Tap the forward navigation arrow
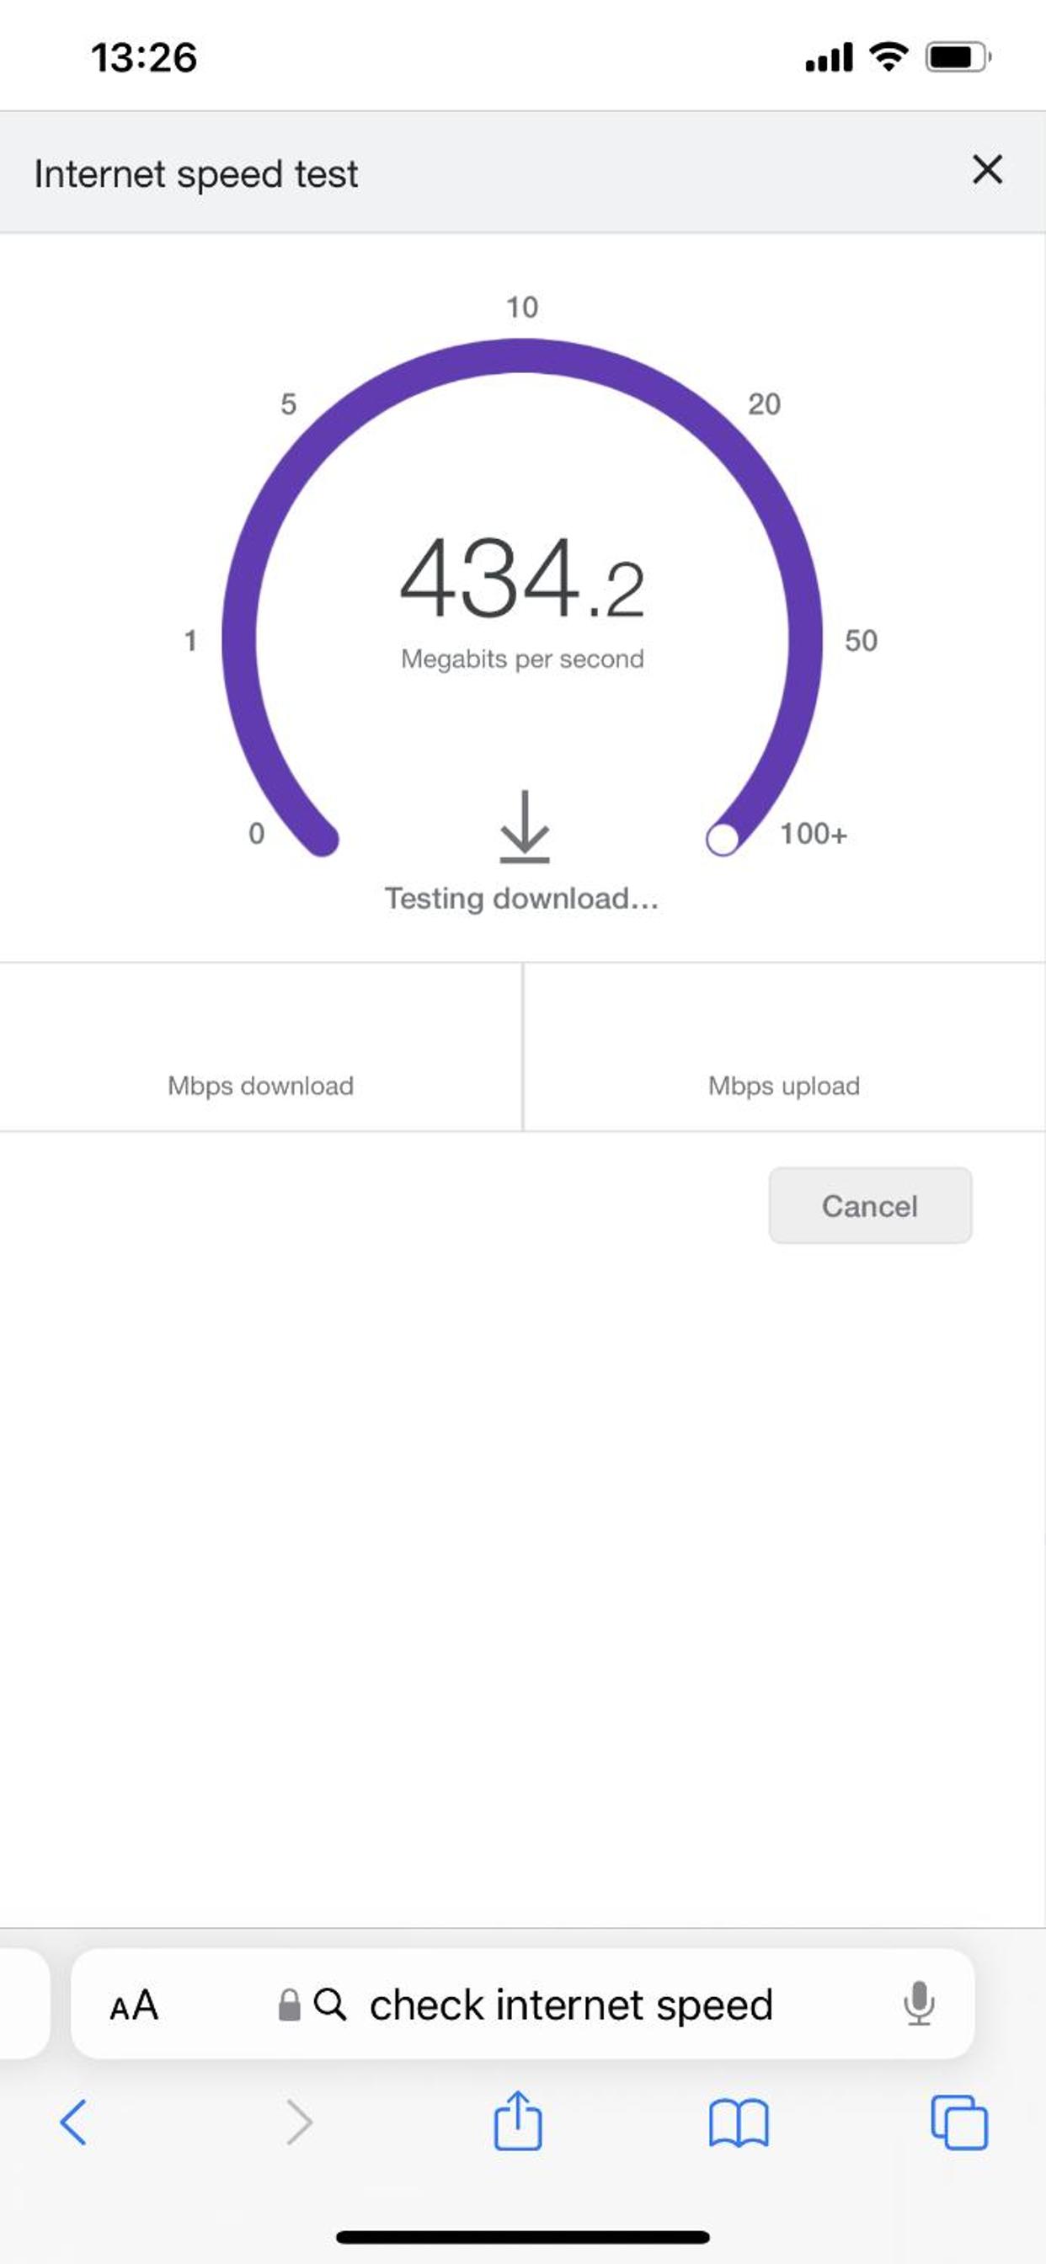This screenshot has height=2264, width=1046. point(300,2123)
